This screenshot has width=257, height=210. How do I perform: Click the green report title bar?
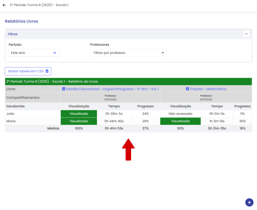point(128,82)
